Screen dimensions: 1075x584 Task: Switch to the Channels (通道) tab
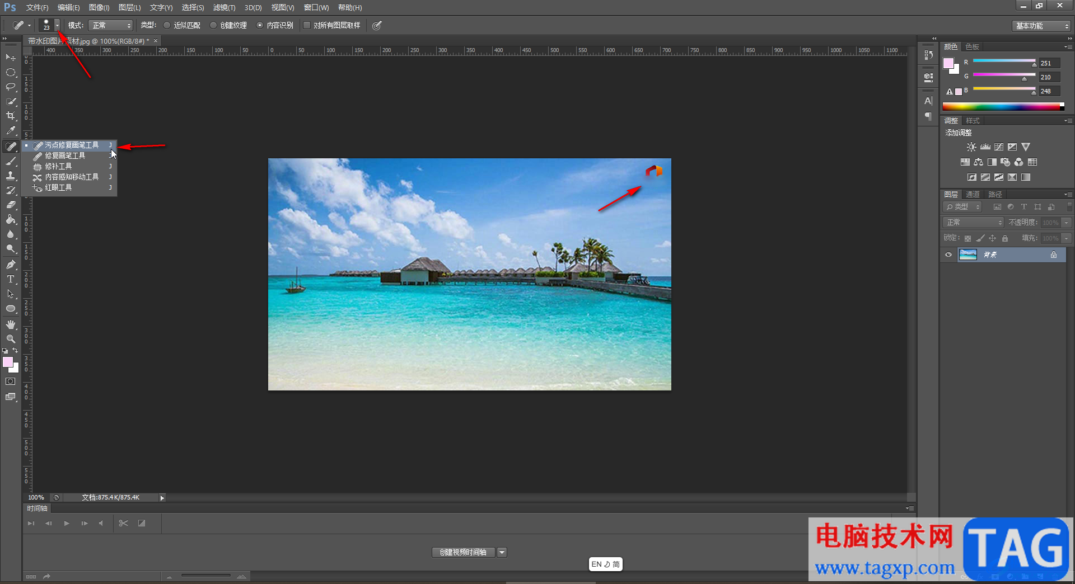(x=973, y=194)
